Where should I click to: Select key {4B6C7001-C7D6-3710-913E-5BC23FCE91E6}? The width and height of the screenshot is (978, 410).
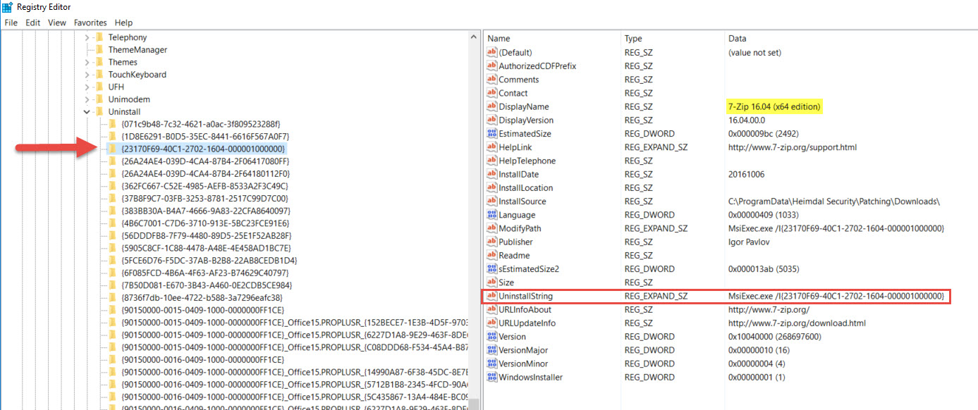click(x=204, y=223)
